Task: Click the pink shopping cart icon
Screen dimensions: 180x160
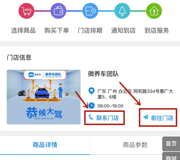Action: 26,11
